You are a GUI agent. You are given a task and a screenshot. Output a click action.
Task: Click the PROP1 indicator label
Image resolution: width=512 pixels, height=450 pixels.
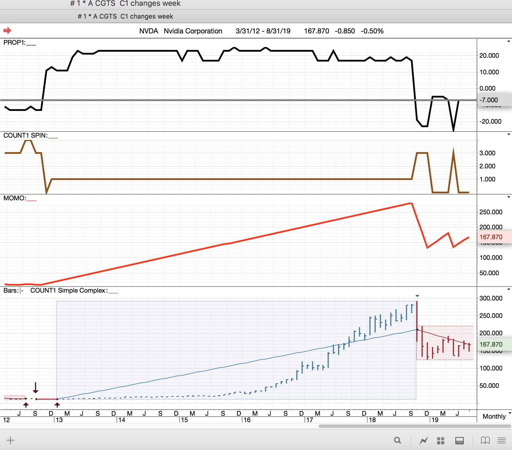pyautogui.click(x=14, y=42)
